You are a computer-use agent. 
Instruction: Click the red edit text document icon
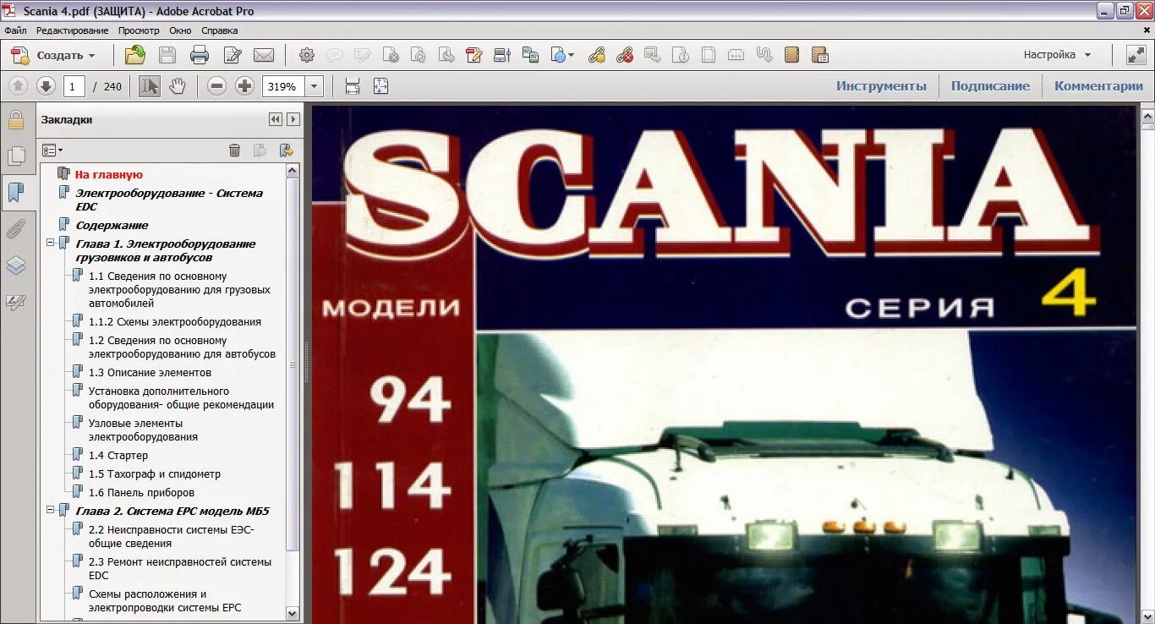(474, 55)
